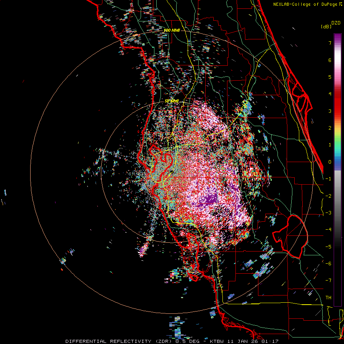The height and width of the screenshot is (344, 344).
Task: Click the -7 value on the color scale
Action: (x=328, y=281)
